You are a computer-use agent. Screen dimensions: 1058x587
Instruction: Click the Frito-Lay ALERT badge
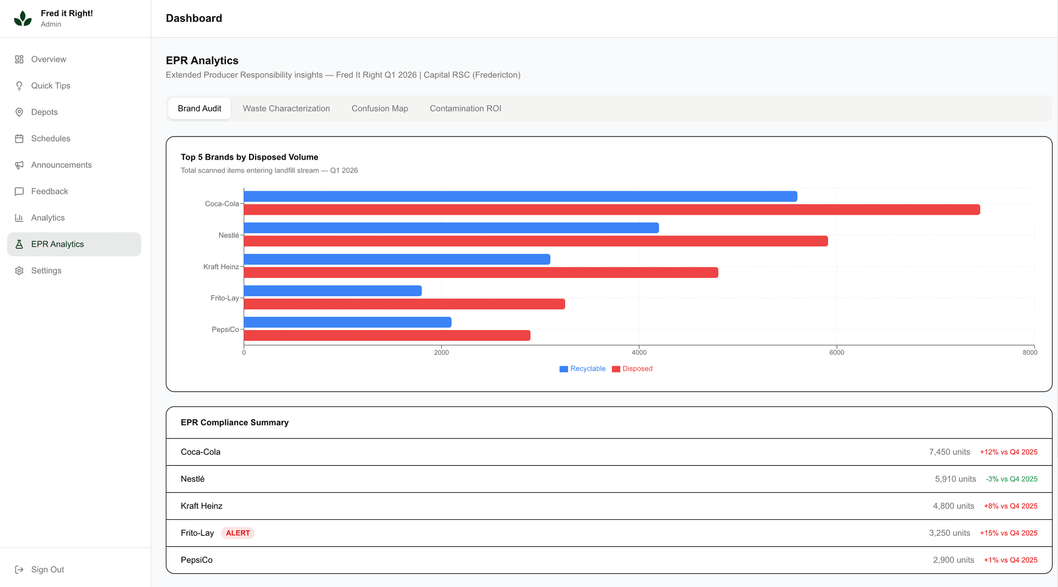[237, 533]
